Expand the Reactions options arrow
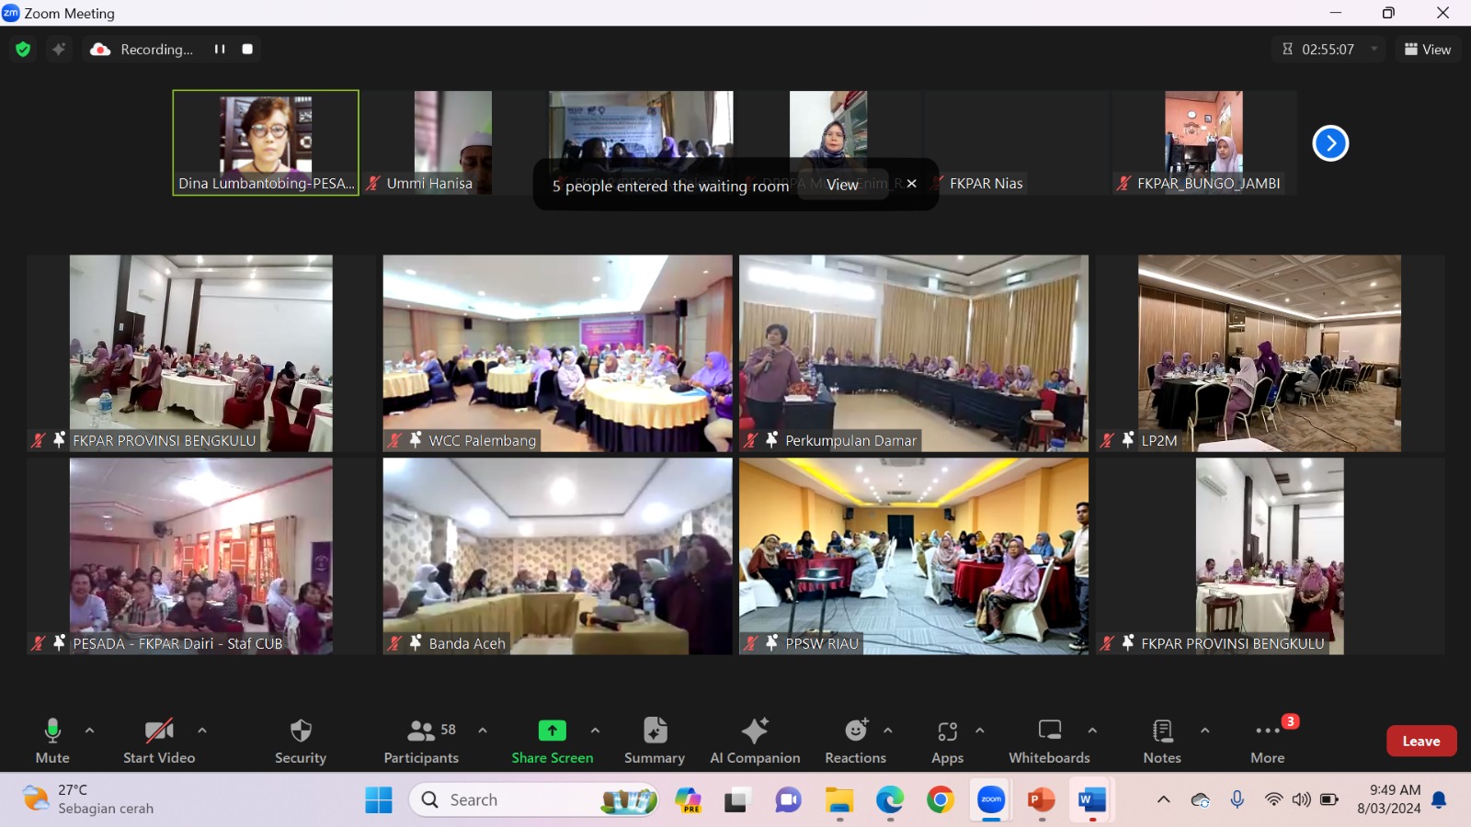1471x827 pixels. pyautogui.click(x=888, y=731)
